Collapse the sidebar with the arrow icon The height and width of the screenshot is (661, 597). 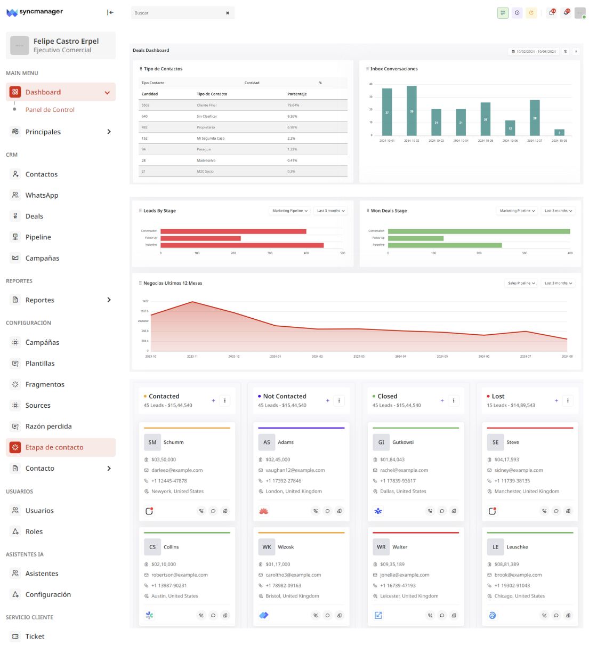[110, 12]
